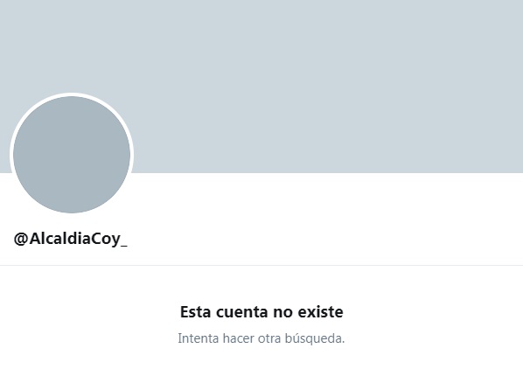Click the word "Esta" starting the heading
Viewport: 523px width, 376px height.
point(195,312)
